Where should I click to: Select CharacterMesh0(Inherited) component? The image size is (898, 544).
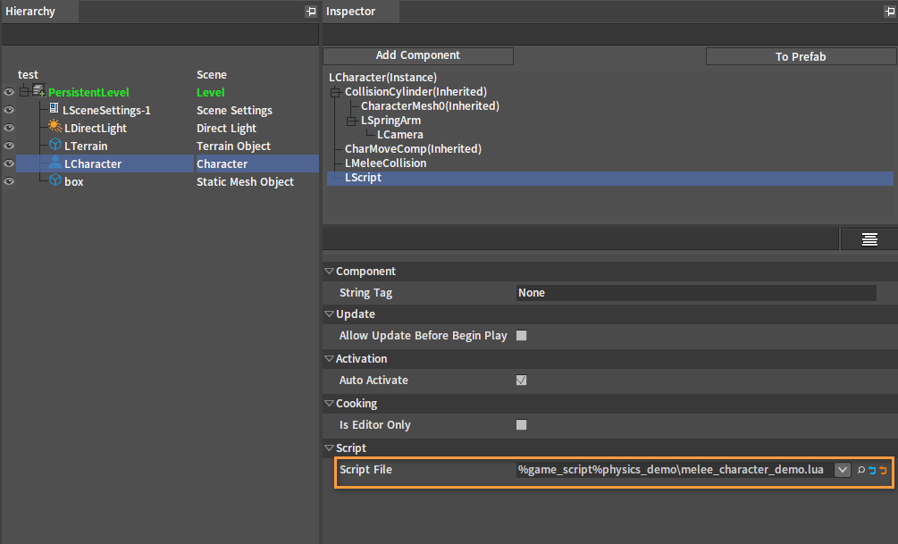coord(430,106)
